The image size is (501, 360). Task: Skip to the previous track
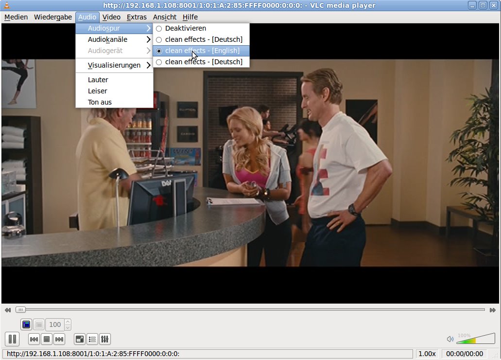(x=34, y=339)
